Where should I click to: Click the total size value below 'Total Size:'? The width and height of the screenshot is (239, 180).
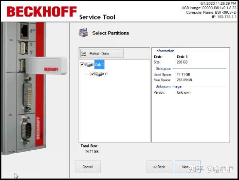pyautogui.click(x=92, y=152)
